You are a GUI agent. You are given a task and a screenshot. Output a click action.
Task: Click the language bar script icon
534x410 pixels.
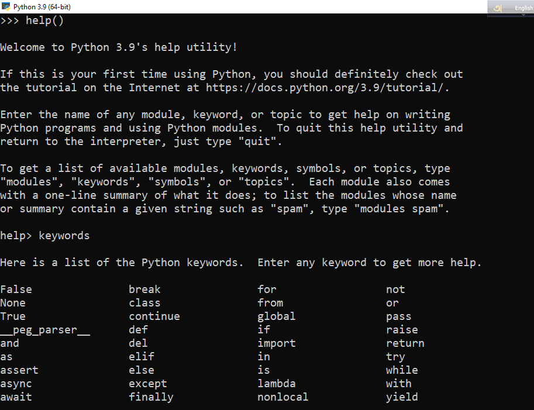497,8
